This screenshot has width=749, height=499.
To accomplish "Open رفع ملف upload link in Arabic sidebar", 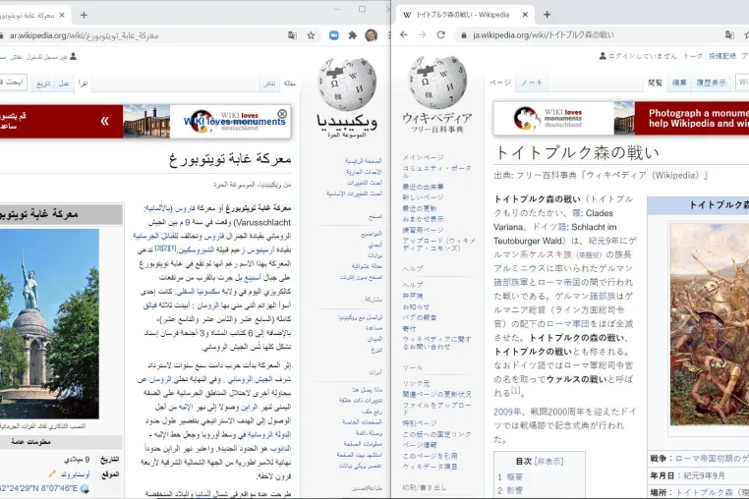I will coord(372,411).
